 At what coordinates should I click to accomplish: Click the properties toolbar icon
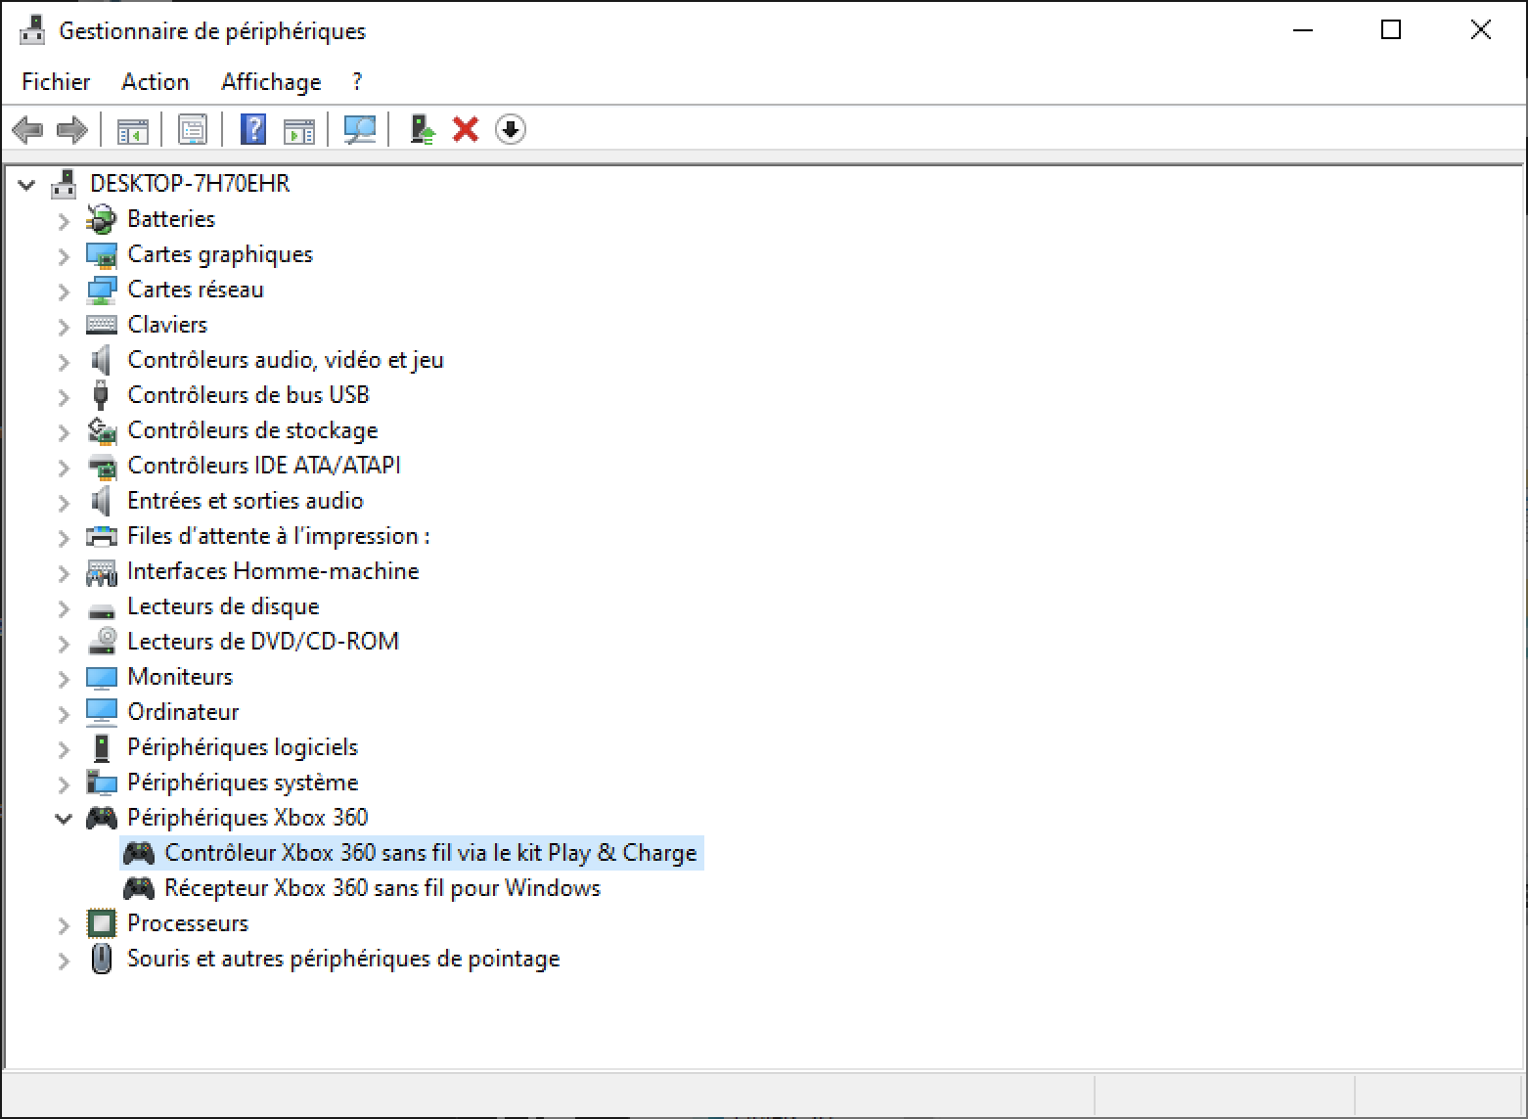(x=193, y=129)
